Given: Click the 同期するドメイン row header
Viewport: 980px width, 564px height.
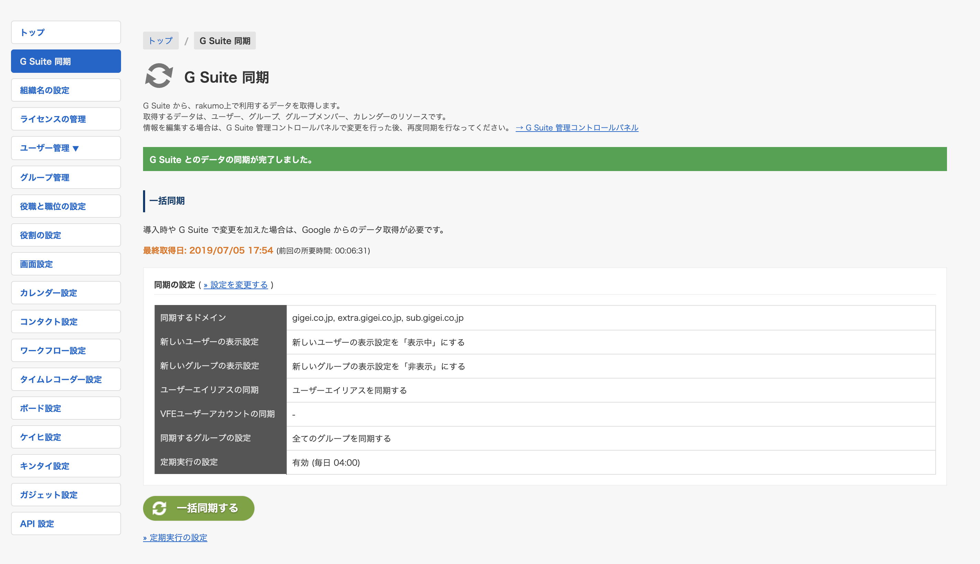Looking at the screenshot, I should coord(220,318).
